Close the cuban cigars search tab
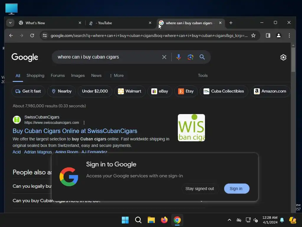The height and width of the screenshot is (227, 302). tap(220, 23)
